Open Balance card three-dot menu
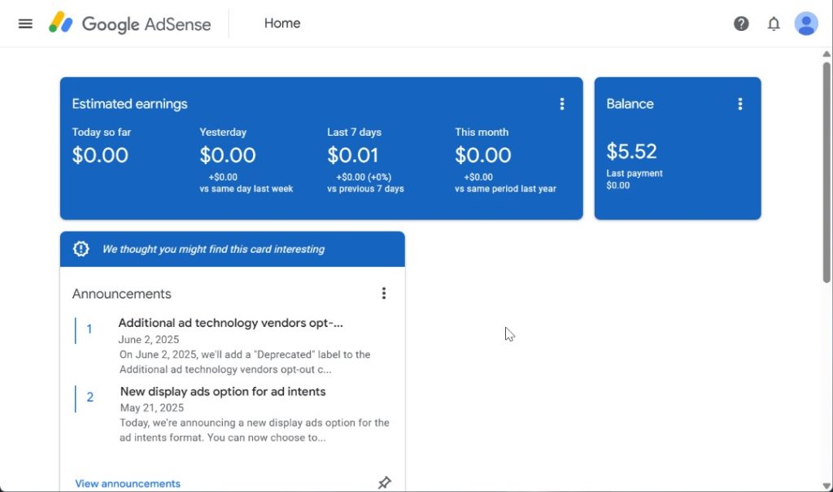 739,104
